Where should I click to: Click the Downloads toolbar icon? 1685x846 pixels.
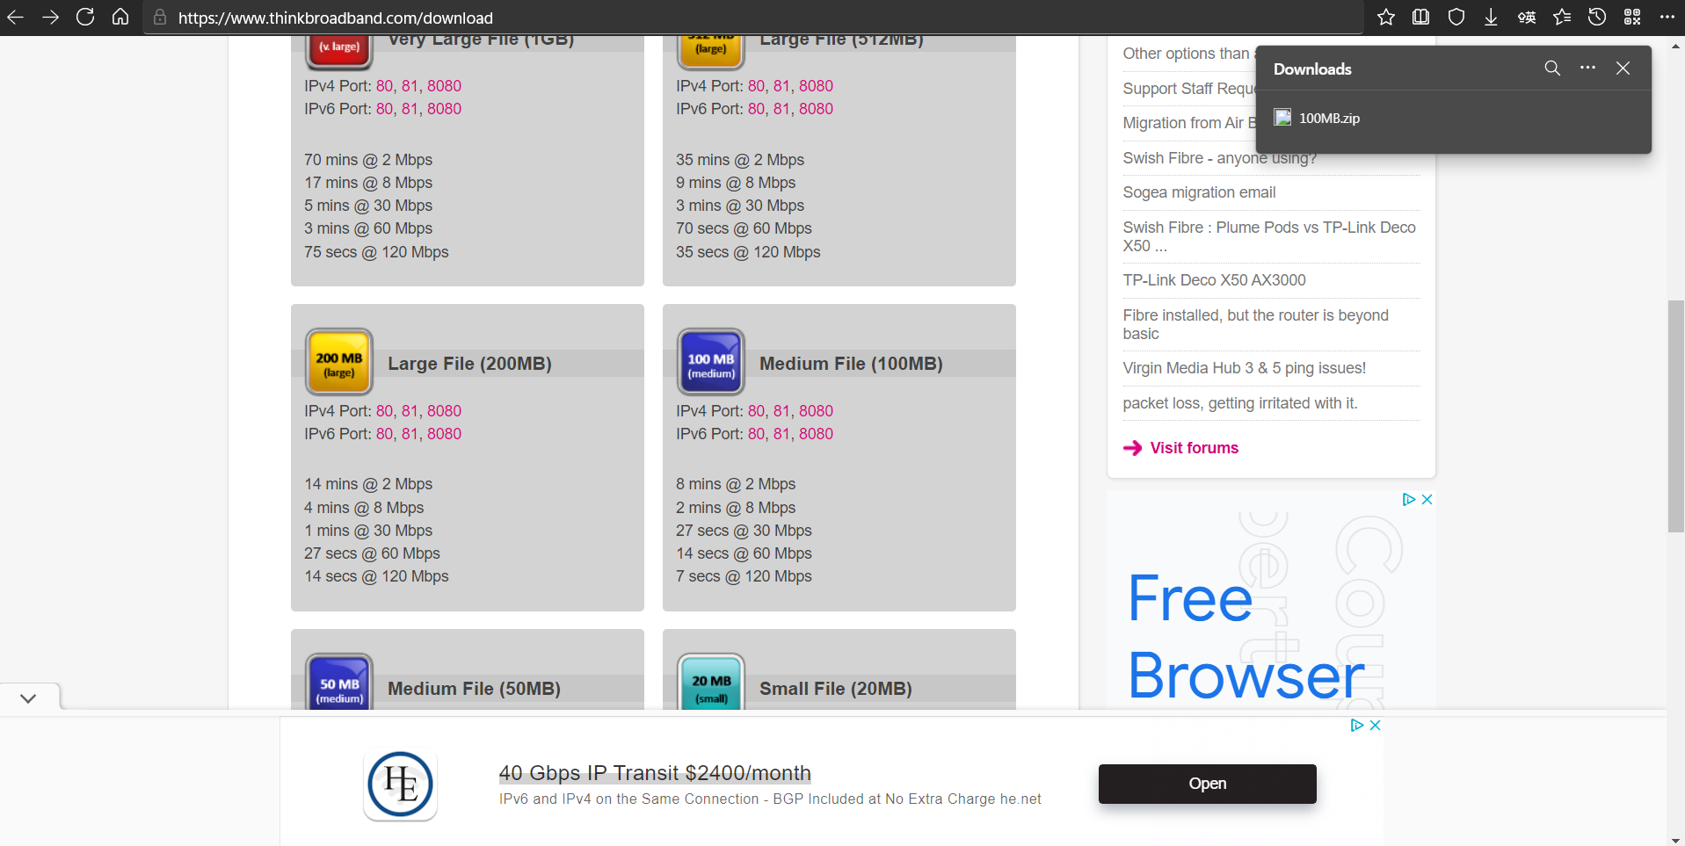tap(1492, 17)
